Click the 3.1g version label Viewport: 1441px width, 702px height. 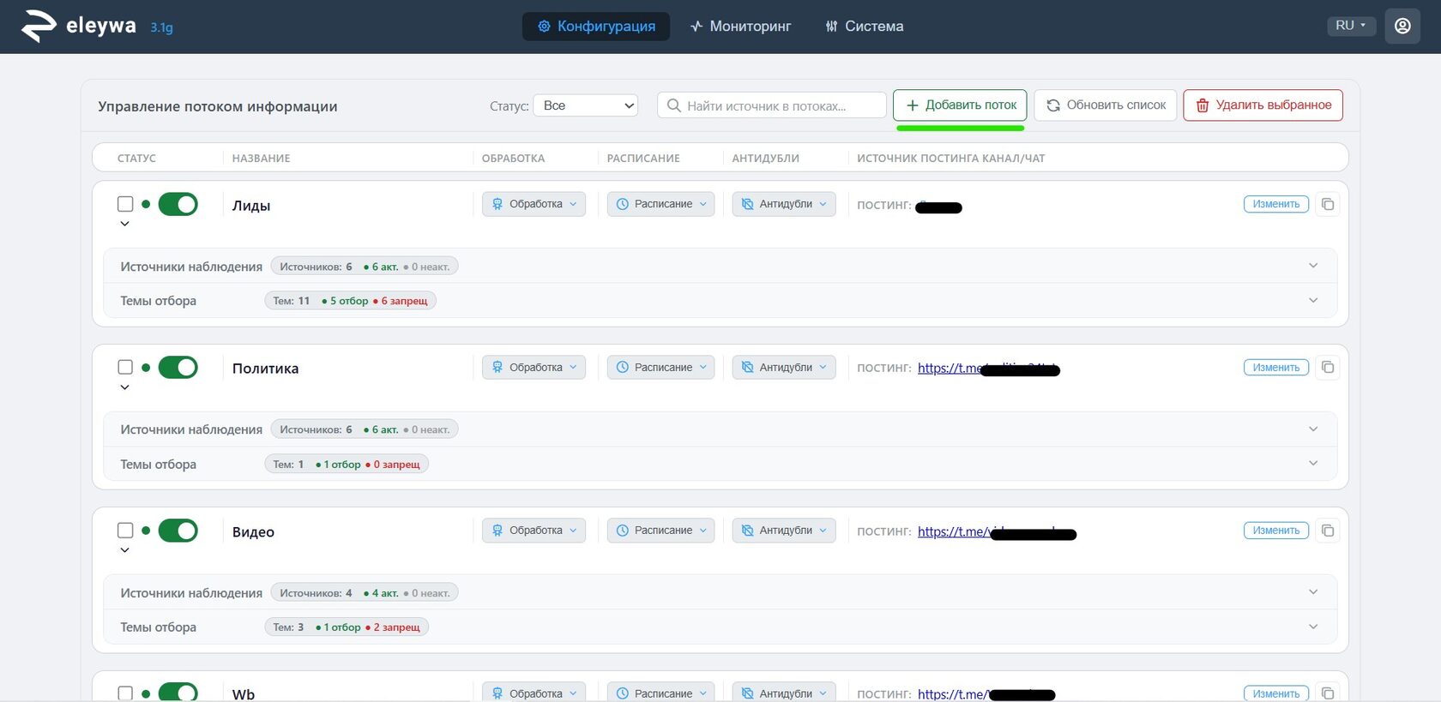point(161,27)
